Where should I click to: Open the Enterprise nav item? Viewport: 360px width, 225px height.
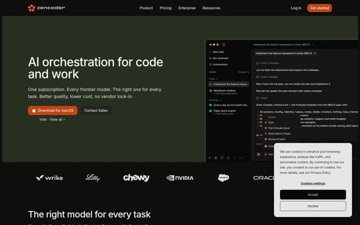pyautogui.click(x=187, y=8)
